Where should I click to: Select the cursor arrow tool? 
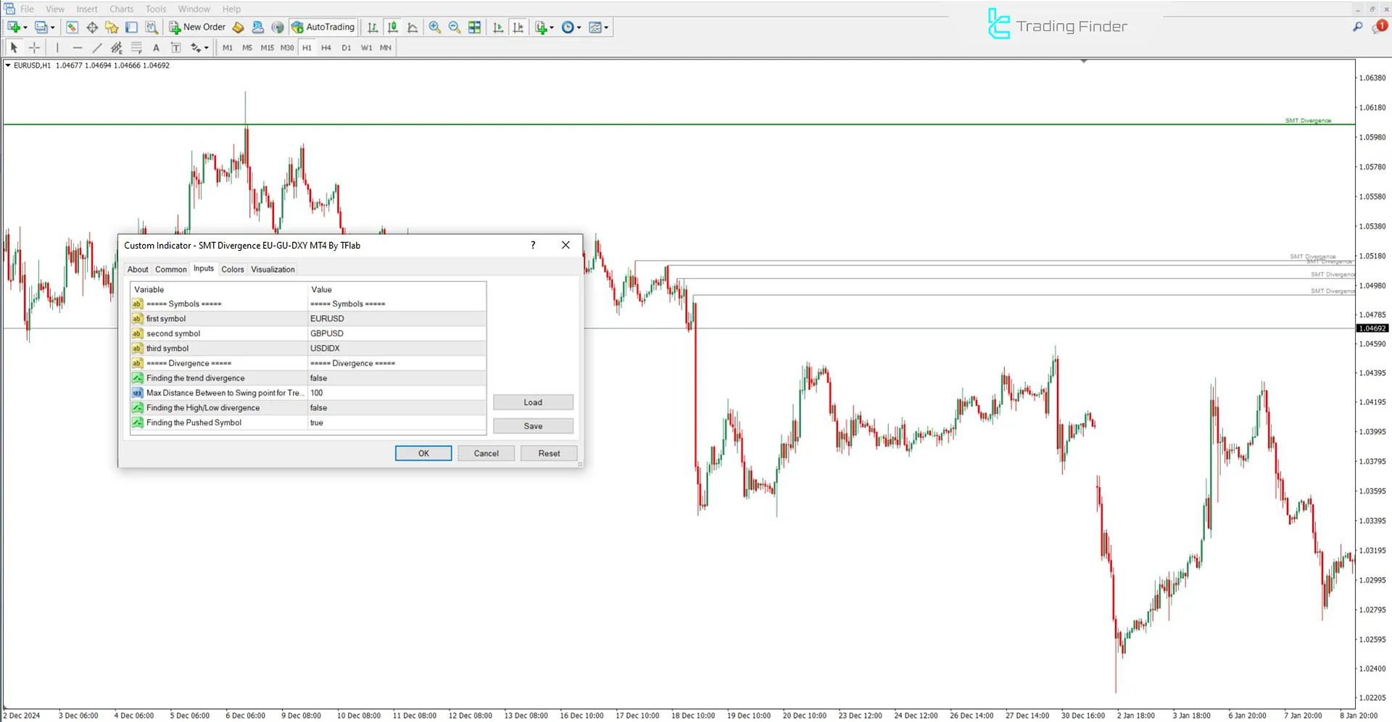coord(14,48)
